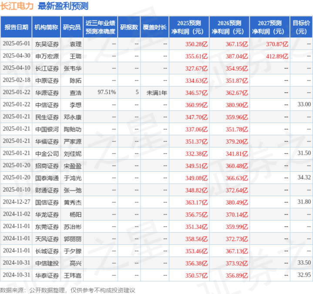Image resolution: width=313 pixels, height=294 pixels.
Task: Click the 长江电力 title text
Action: point(17,6)
